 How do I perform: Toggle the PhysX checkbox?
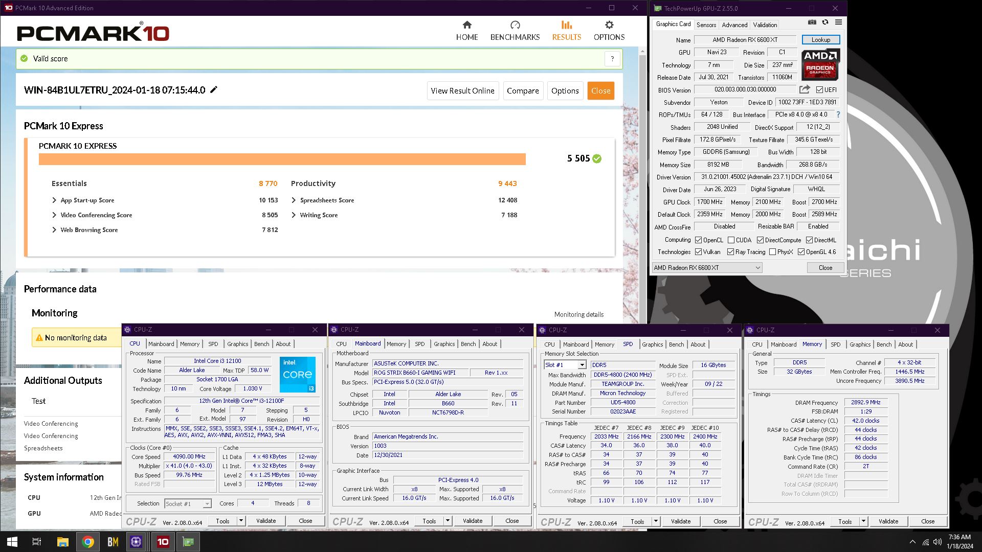772,251
